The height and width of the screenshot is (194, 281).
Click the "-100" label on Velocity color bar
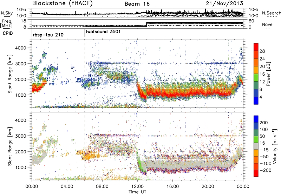(x=266, y=164)
